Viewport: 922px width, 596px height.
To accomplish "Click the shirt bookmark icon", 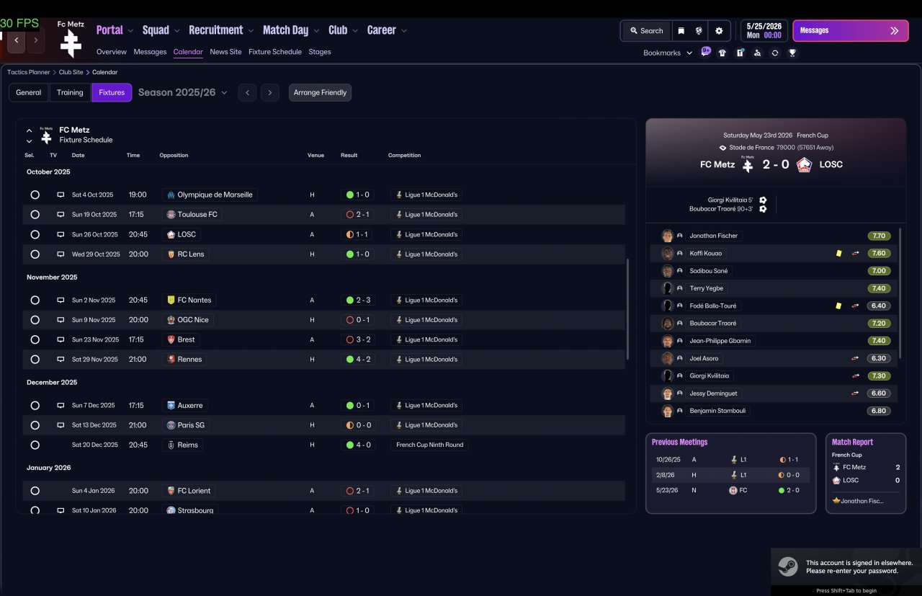I will coord(722,53).
